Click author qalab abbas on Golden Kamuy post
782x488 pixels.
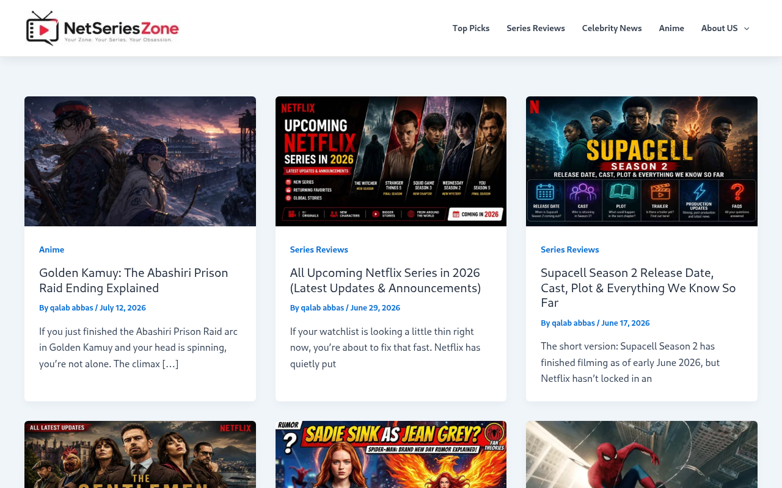(71, 308)
